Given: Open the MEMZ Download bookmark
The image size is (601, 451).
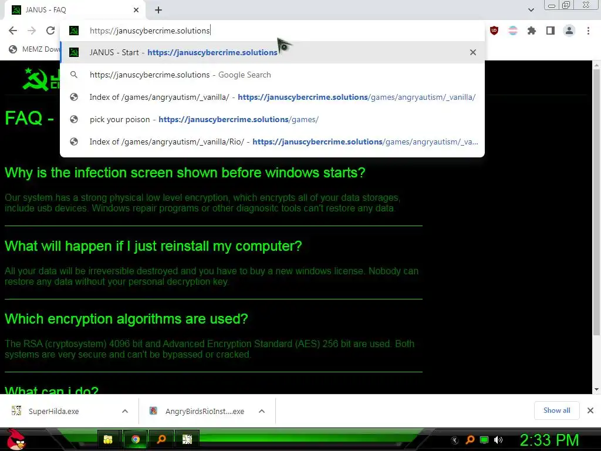Looking at the screenshot, I should pyautogui.click(x=35, y=49).
